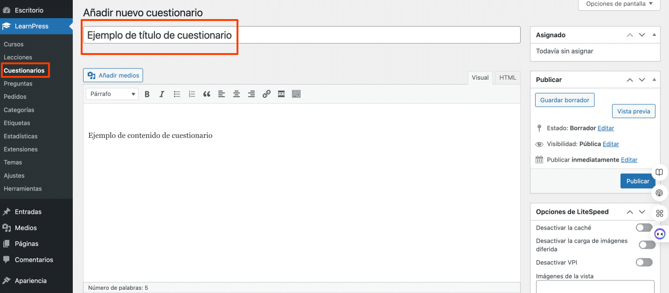Open the Párrafo format dropdown
This screenshot has width=669, height=293.
pos(112,94)
